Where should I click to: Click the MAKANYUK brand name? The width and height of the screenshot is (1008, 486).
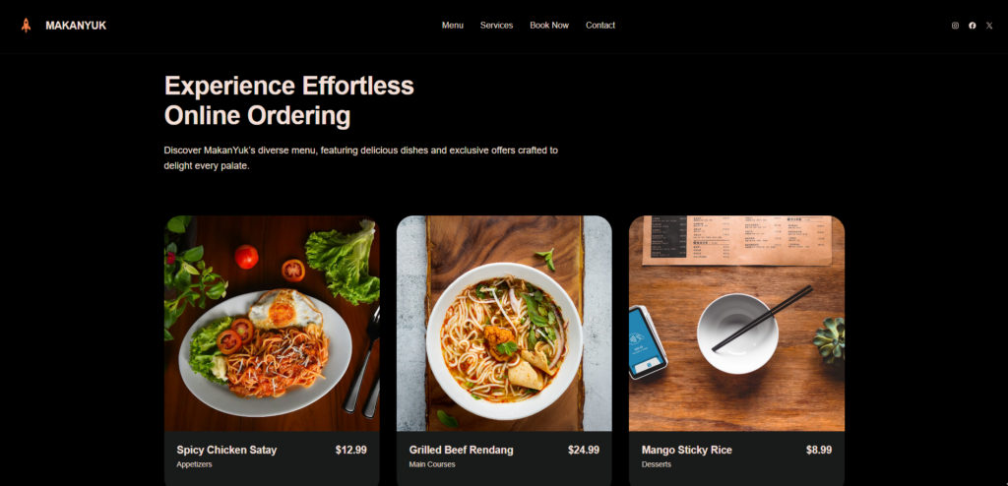coord(76,26)
